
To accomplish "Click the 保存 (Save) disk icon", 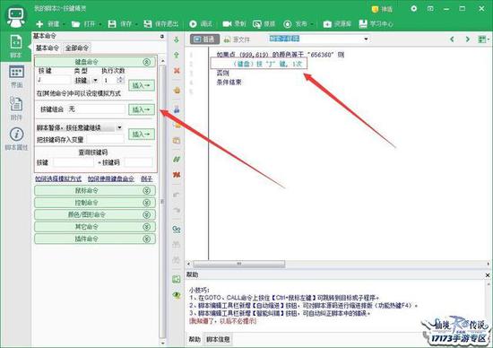I will [x=112, y=24].
